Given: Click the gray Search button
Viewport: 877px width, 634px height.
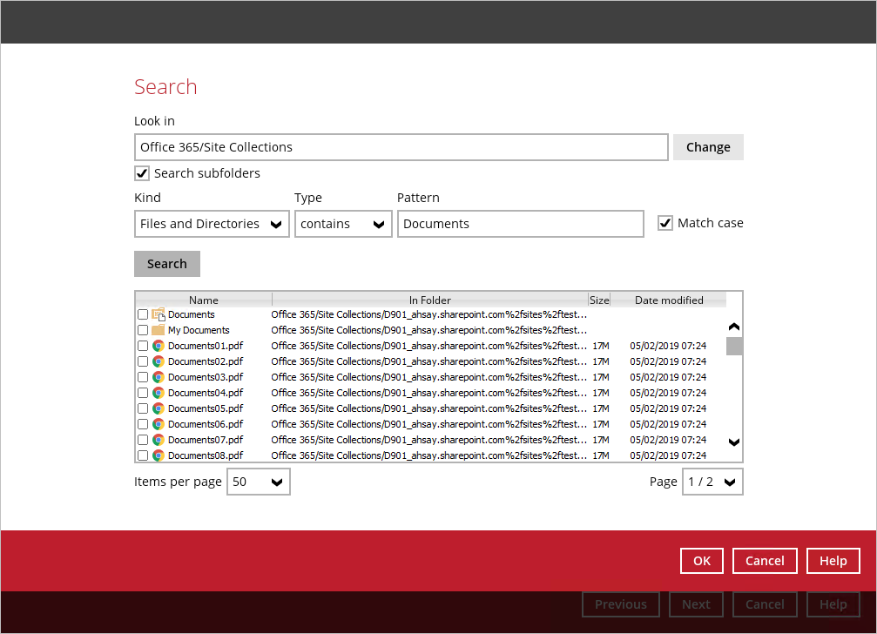Looking at the screenshot, I should (x=167, y=264).
